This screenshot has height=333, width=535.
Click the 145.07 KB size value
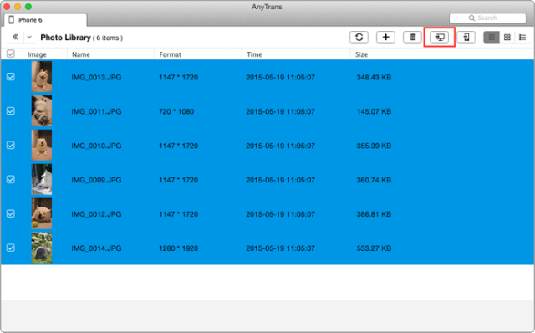pyautogui.click(x=374, y=111)
